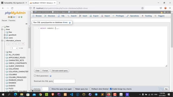Open the Triggers tab
The width and height of the screenshot is (173, 97).
tap(159, 16)
